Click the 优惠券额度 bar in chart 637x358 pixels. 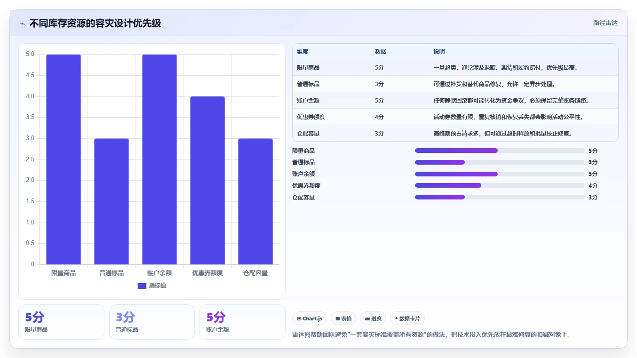[207, 181]
